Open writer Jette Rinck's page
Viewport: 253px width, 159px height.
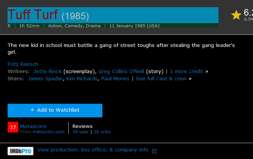tap(47, 72)
